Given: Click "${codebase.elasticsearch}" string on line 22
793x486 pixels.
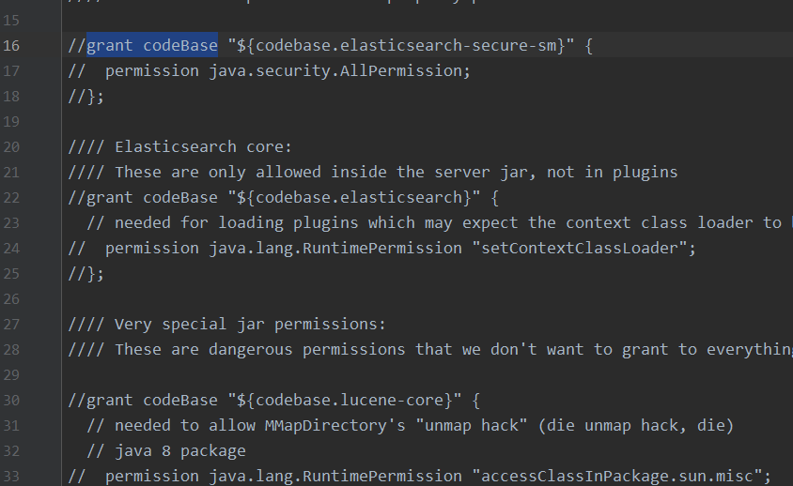Looking at the screenshot, I should coord(354,198).
